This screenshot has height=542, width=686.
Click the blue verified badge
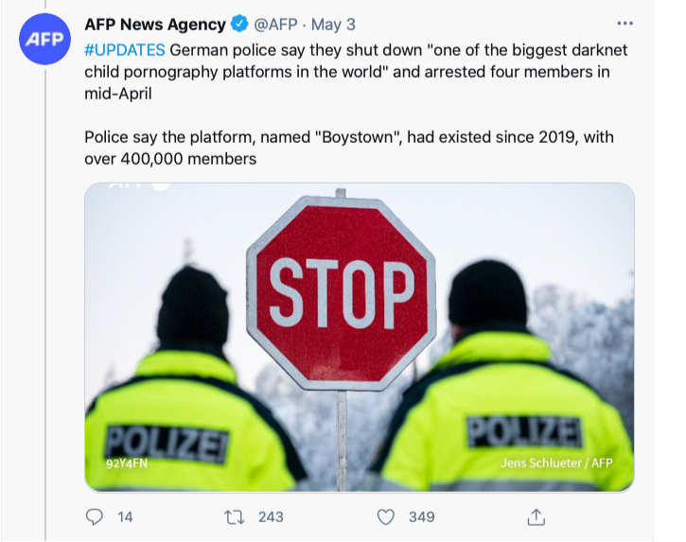pyautogui.click(x=240, y=25)
